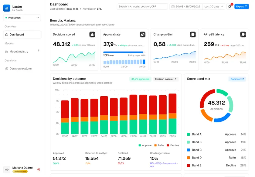This screenshot has height=177, width=255.
Task: Click the Decision explorer link button in chart
Action: click(x=166, y=79)
